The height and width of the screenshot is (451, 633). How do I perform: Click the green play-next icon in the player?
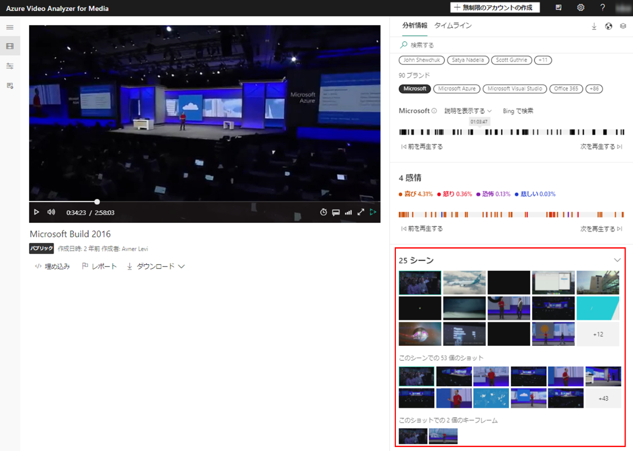pyautogui.click(x=373, y=212)
